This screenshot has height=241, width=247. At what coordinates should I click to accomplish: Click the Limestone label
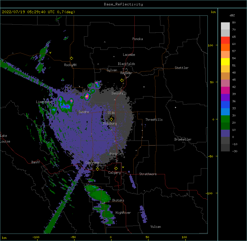[x=44, y=102]
